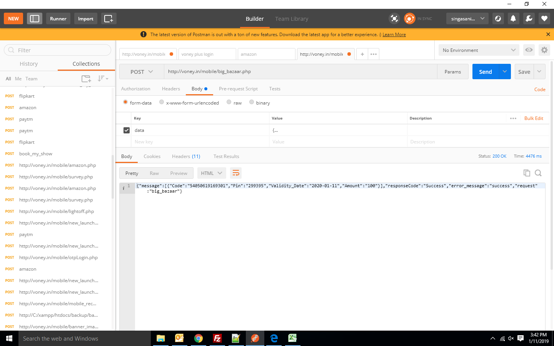Click the Filter collections search field
Viewport: 554px width, 346px height.
coord(58,50)
